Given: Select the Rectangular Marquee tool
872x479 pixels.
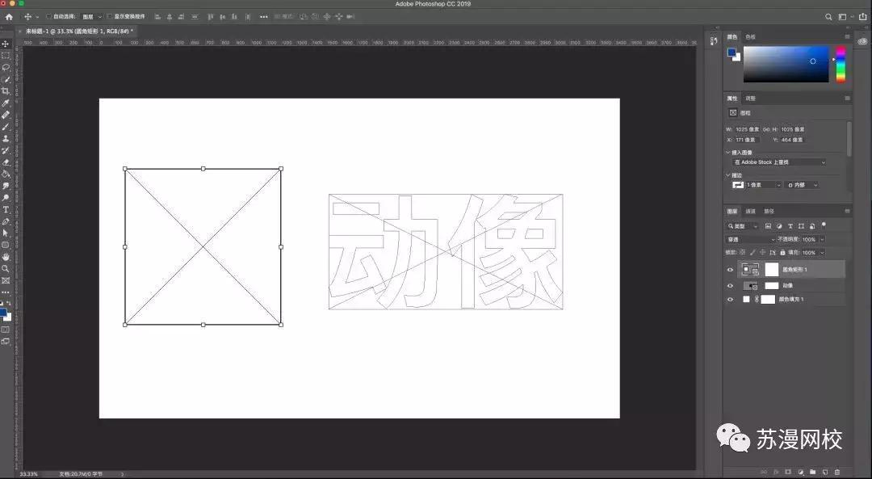Looking at the screenshot, I should 6,55.
